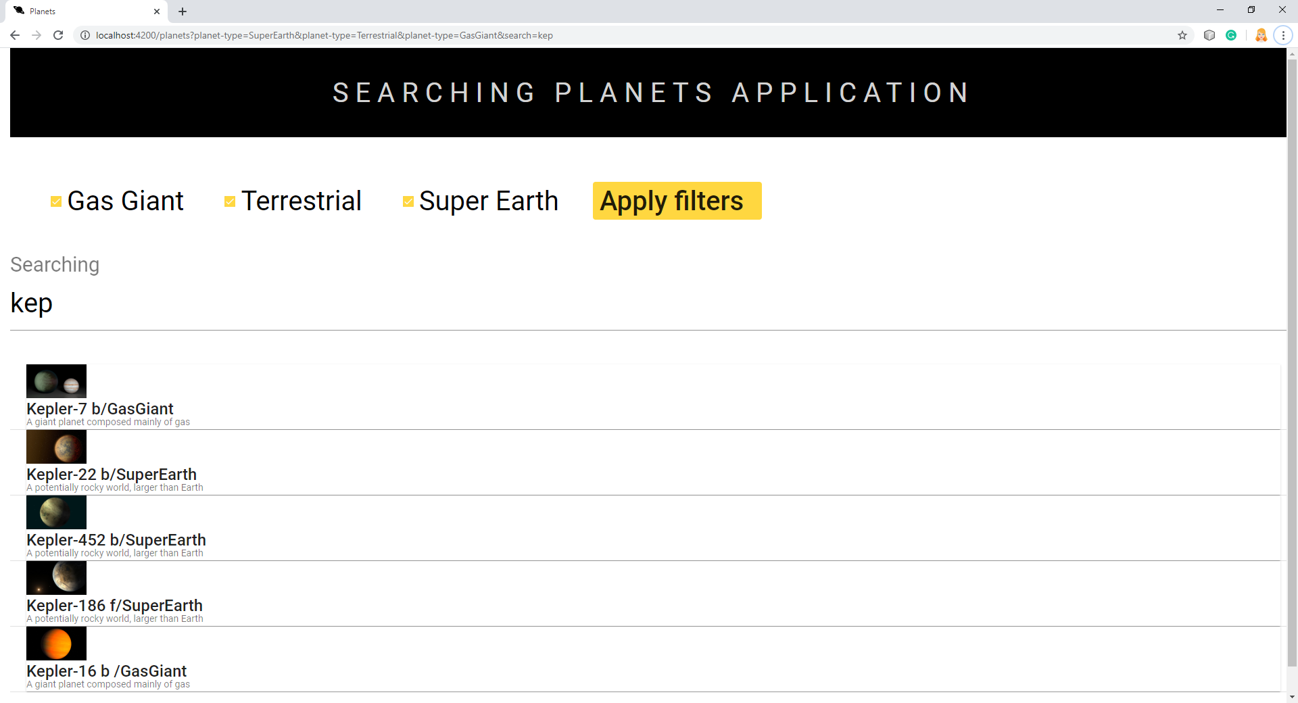Image resolution: width=1298 pixels, height=703 pixels.
Task: Open the Chrome three-dot menu
Action: pyautogui.click(x=1283, y=35)
